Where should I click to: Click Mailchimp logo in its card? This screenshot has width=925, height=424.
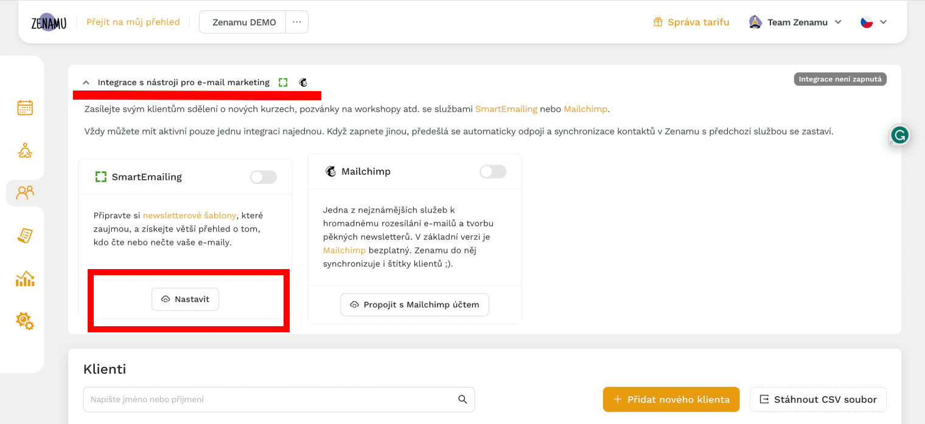pos(330,171)
